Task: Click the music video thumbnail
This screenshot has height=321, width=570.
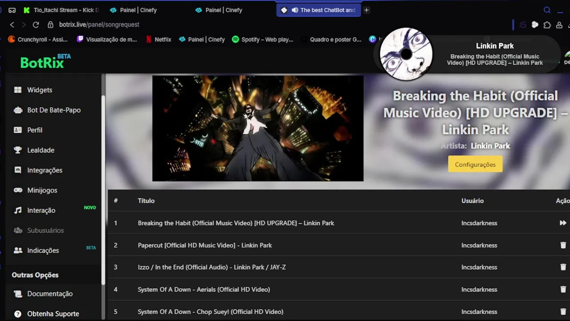Action: 258,128
